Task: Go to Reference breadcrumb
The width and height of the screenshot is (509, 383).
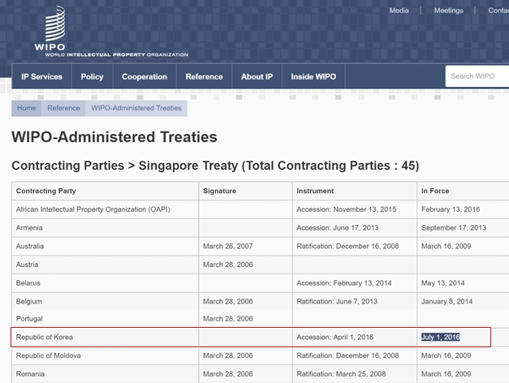Action: click(63, 108)
